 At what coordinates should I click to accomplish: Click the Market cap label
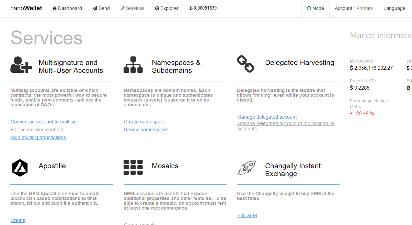[x=362, y=61]
